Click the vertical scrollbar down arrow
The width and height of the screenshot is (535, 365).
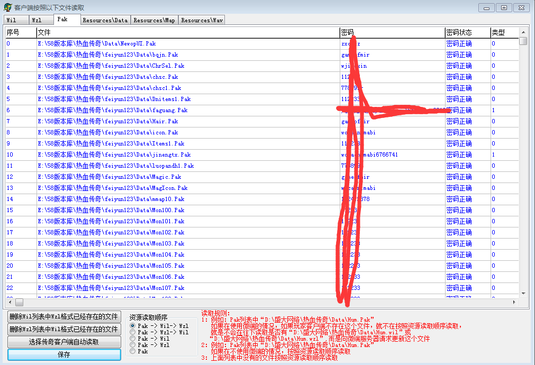(x=523, y=294)
